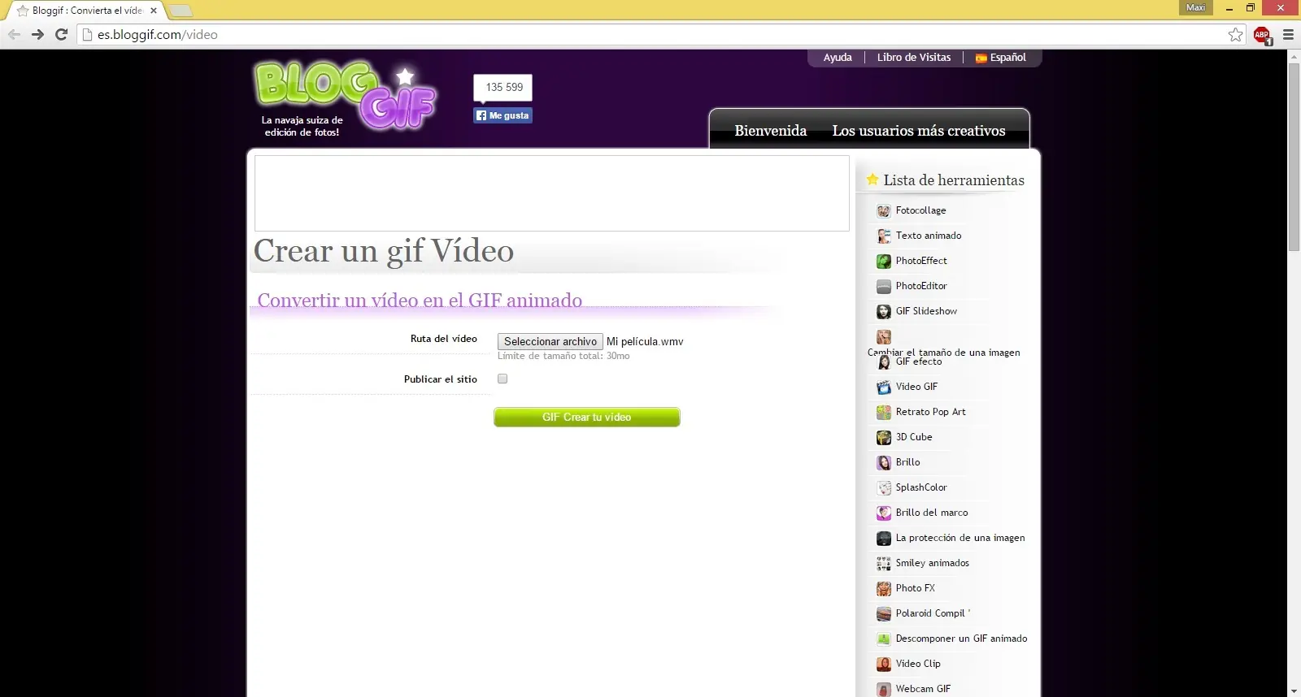
Task: Click the Webcam GIF icon
Action: [x=883, y=690]
